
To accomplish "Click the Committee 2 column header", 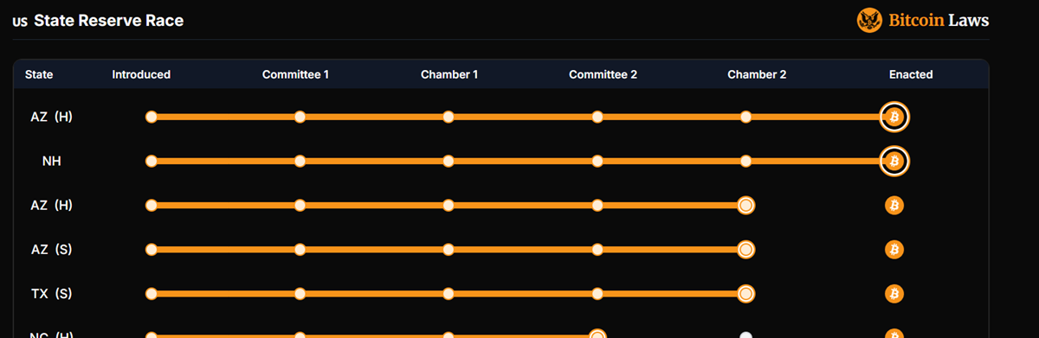I will (603, 74).
